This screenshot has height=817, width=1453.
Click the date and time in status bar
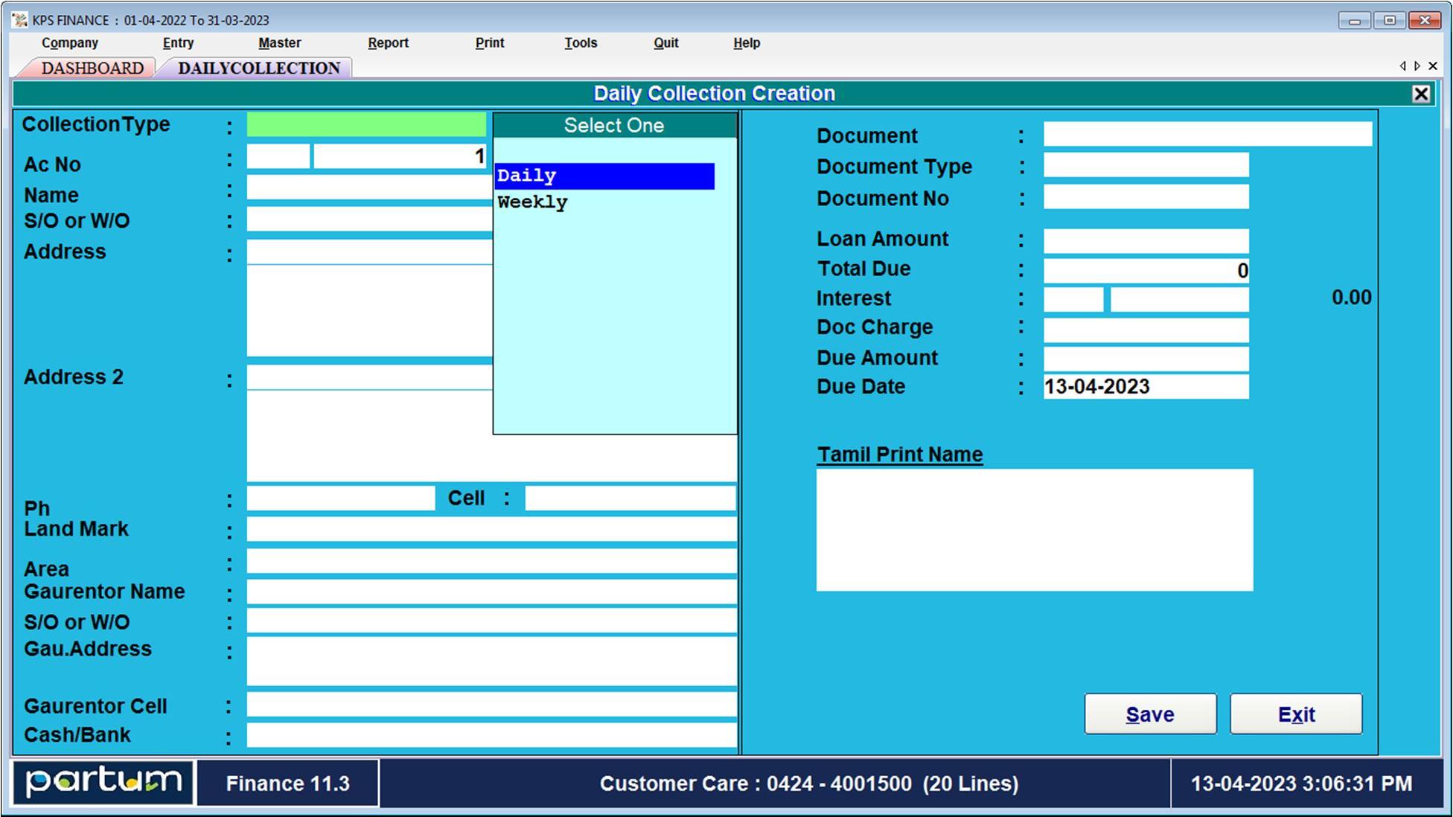(x=1302, y=784)
